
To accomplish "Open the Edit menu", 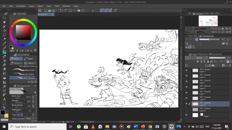I will coord(11,6).
